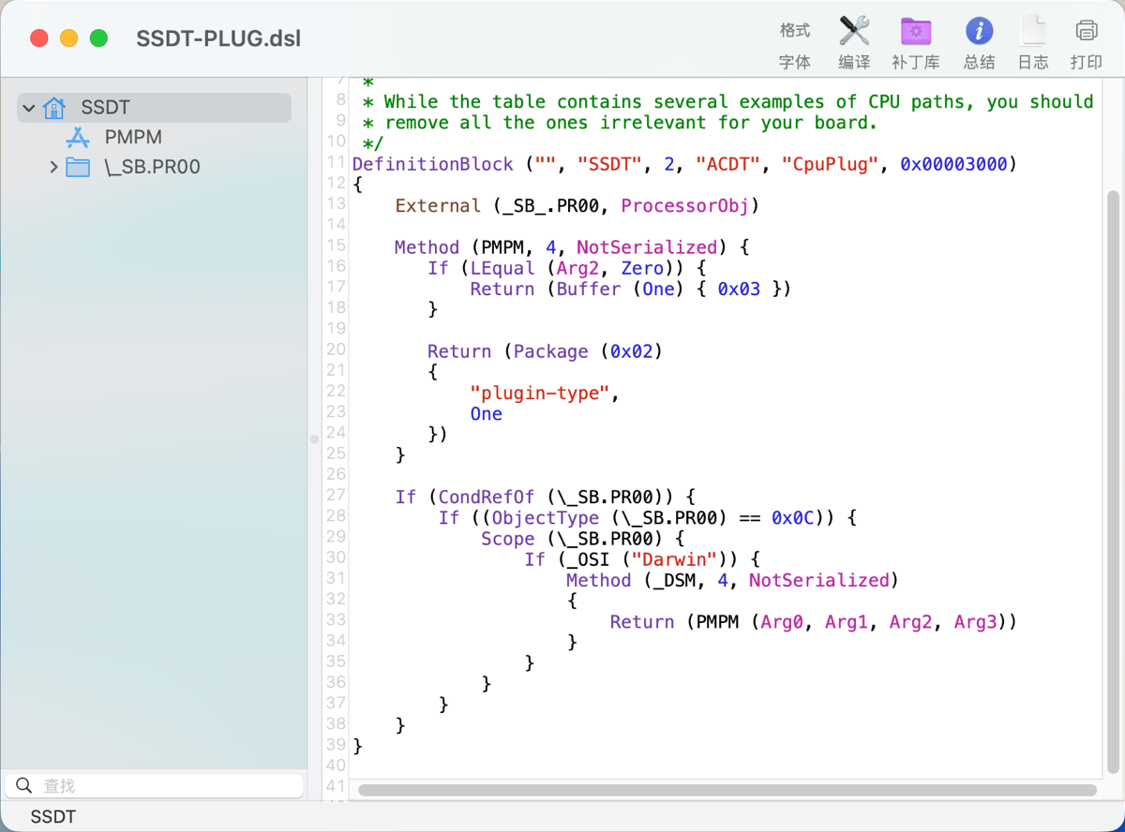Click the \_SB.PR00 folder icon
The height and width of the screenshot is (832, 1125).
pyautogui.click(x=79, y=167)
